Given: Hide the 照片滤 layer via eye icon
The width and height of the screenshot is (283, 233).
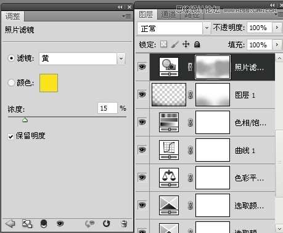Looking at the screenshot, I should pyautogui.click(x=142, y=66).
